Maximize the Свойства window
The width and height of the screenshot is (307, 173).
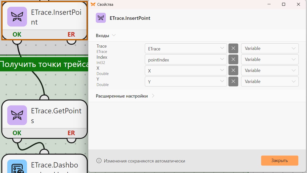point(284,4)
